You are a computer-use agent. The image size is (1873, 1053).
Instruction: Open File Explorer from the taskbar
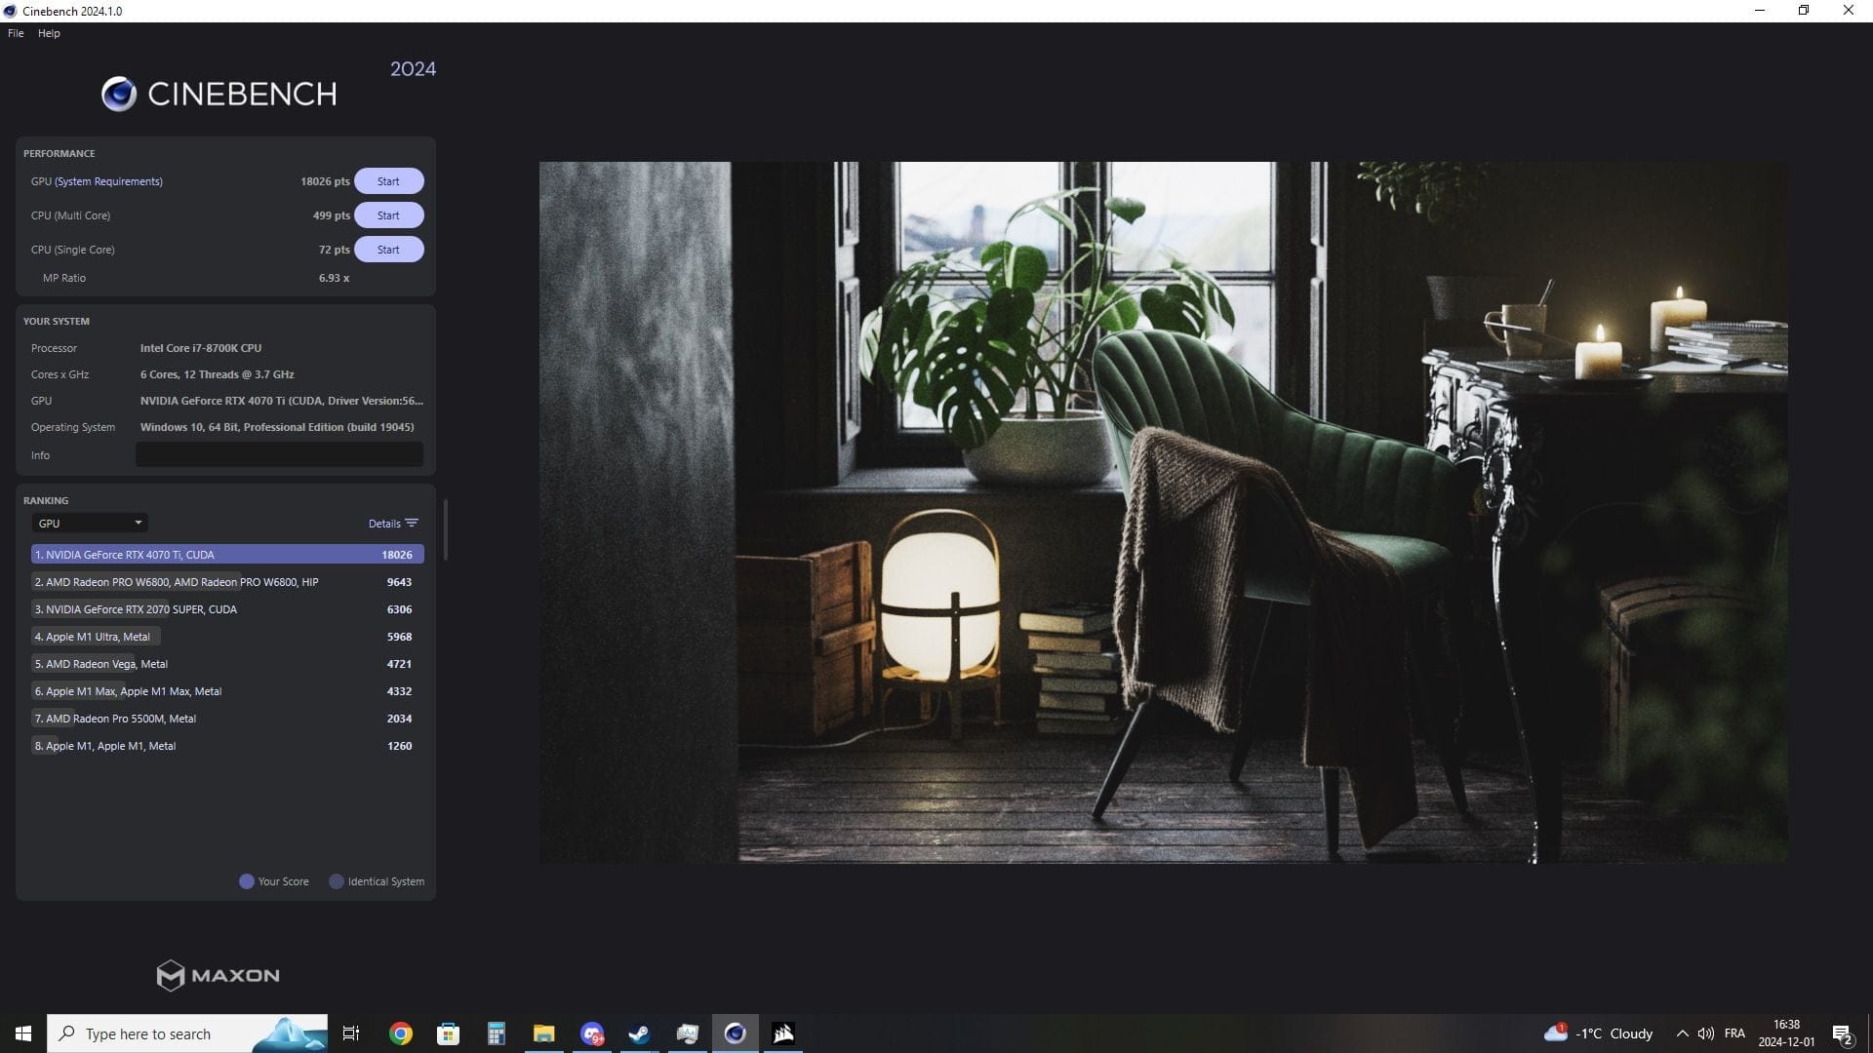[543, 1033]
